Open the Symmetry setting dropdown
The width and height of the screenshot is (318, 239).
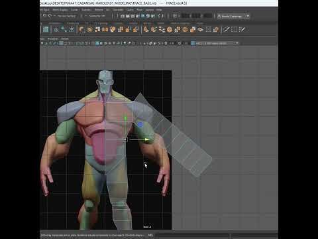point(97,16)
